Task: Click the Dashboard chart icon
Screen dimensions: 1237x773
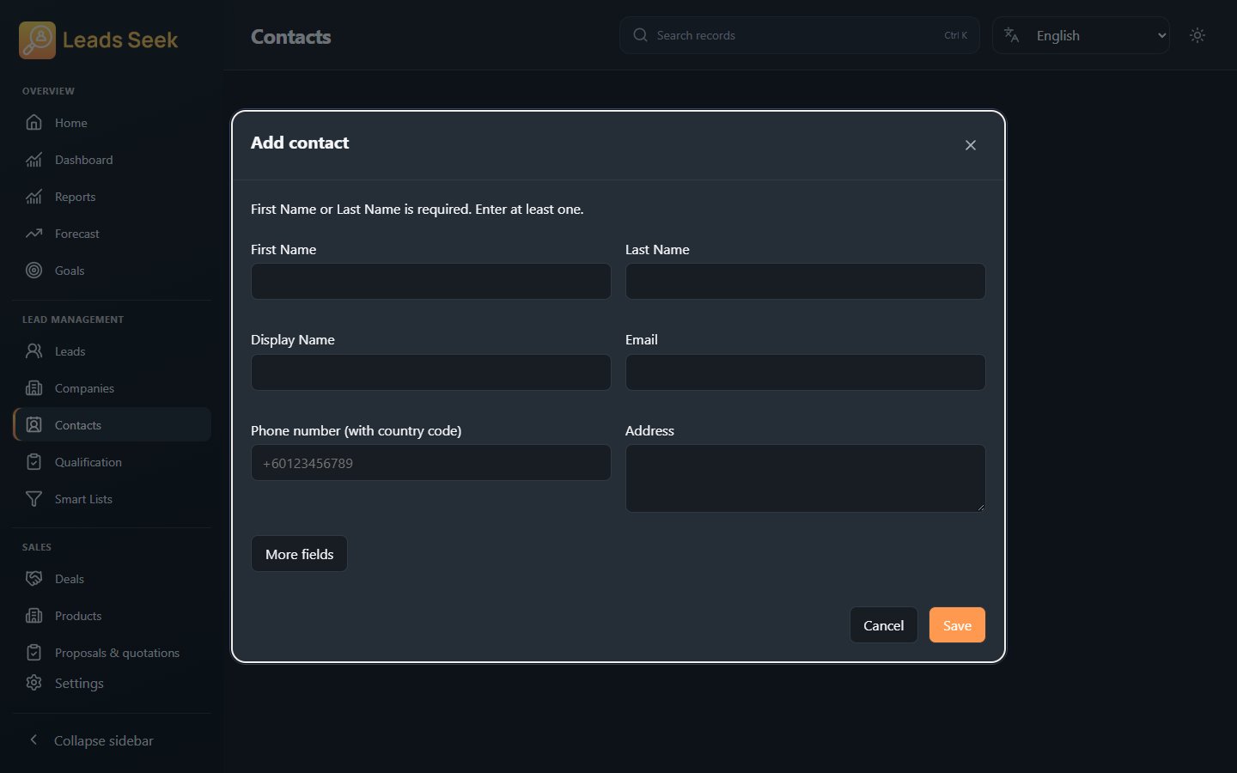Action: click(x=34, y=160)
